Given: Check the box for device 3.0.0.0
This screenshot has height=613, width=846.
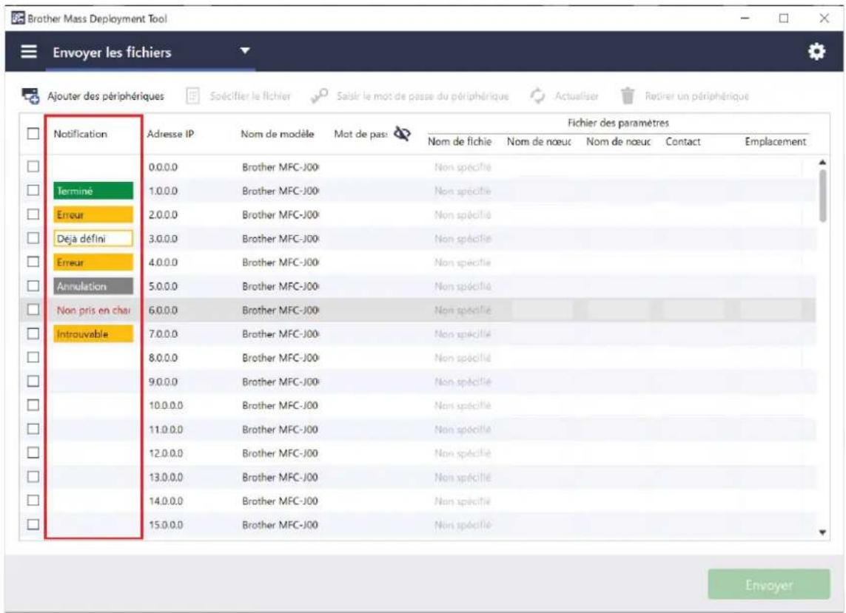Looking at the screenshot, I should [33, 238].
